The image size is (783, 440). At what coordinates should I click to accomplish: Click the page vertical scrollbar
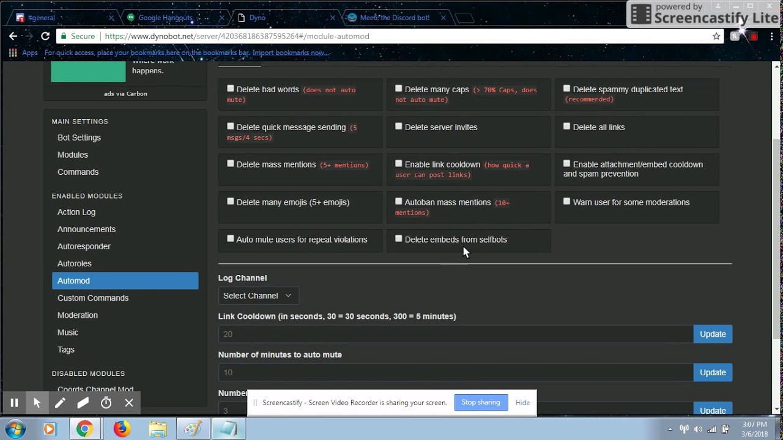click(x=777, y=238)
